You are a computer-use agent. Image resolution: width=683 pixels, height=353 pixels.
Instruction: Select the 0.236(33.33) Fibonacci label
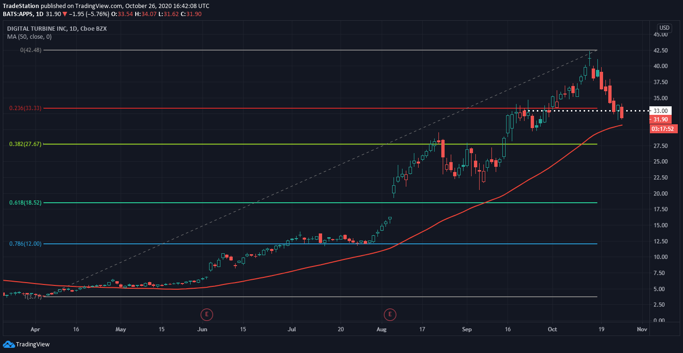pos(26,108)
